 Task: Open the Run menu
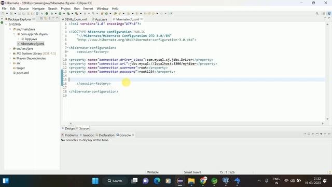[x=77, y=8]
